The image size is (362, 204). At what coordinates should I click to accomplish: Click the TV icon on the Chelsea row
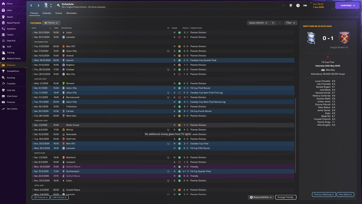pos(168,69)
